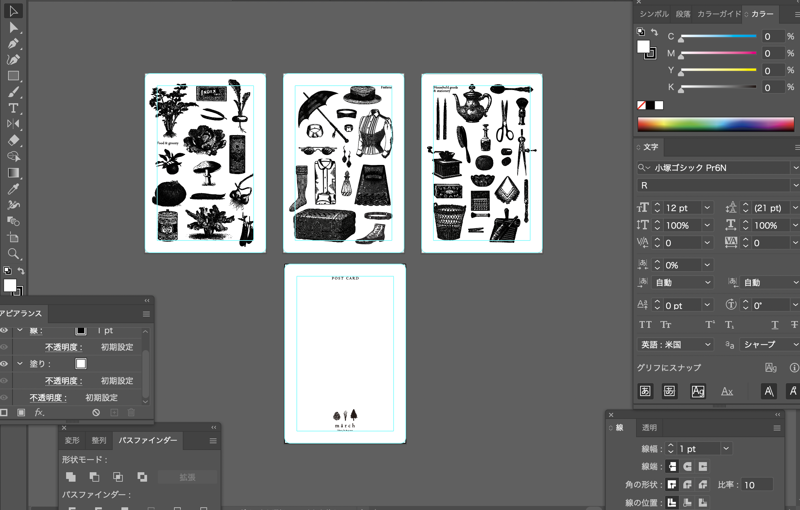Image resolution: width=800 pixels, height=510 pixels.
Task: Pick the Eraser tool
Action: click(13, 140)
